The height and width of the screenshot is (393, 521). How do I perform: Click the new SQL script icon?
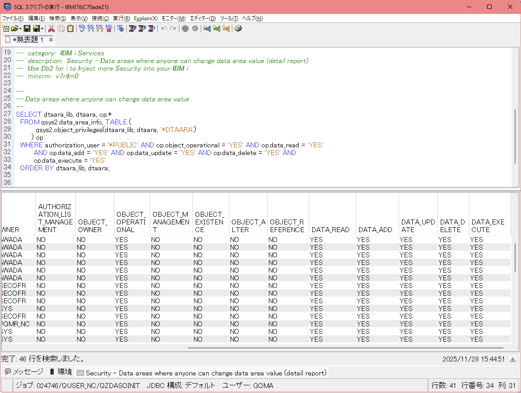pyautogui.click(x=6, y=28)
